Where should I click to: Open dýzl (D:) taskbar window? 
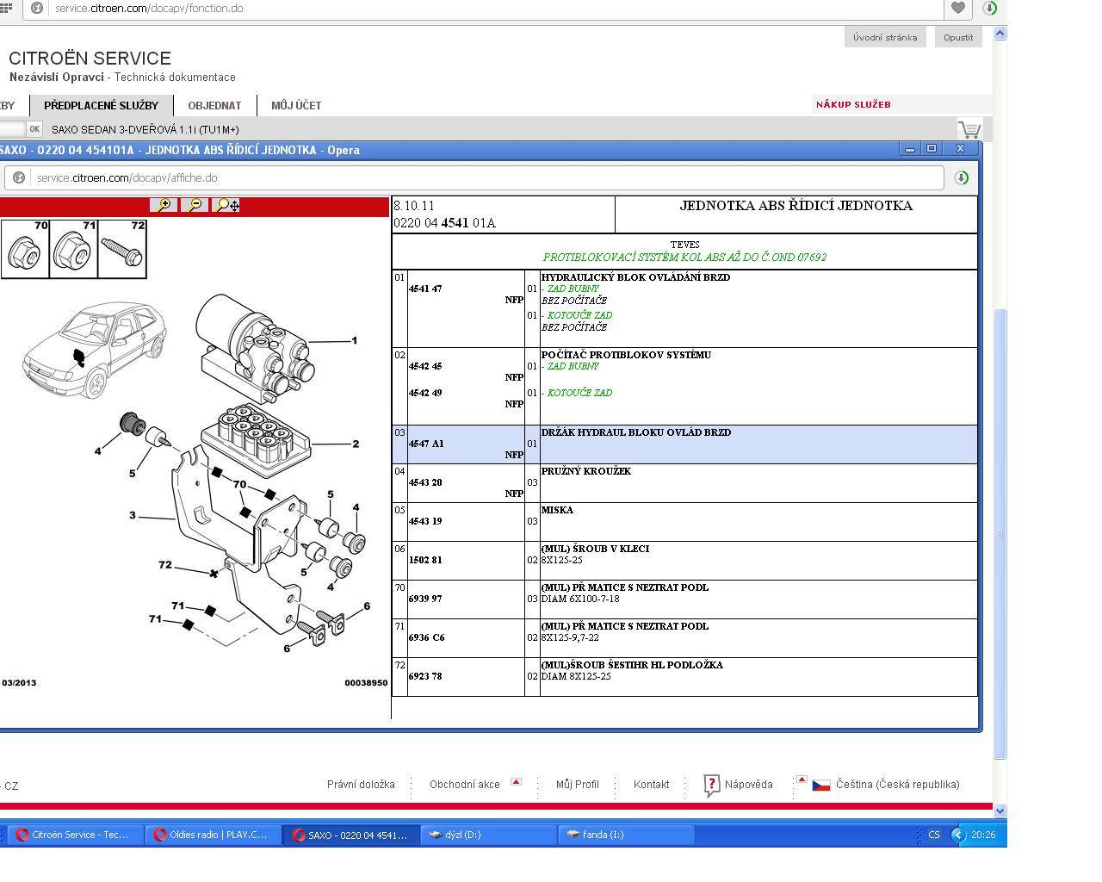489,835
